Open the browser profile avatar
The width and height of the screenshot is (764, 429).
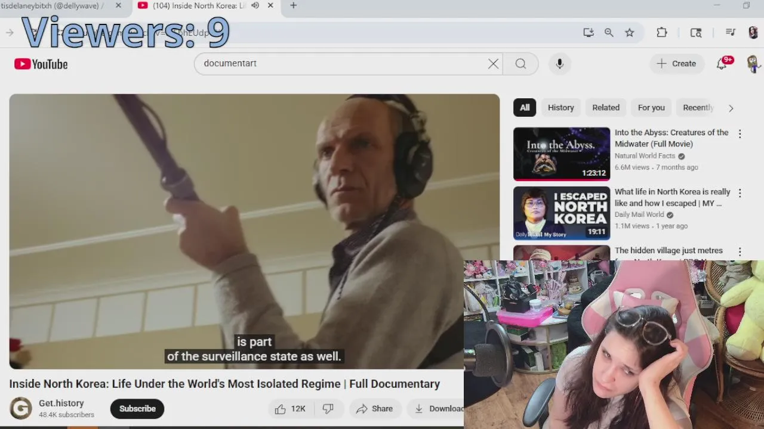pyautogui.click(x=753, y=33)
